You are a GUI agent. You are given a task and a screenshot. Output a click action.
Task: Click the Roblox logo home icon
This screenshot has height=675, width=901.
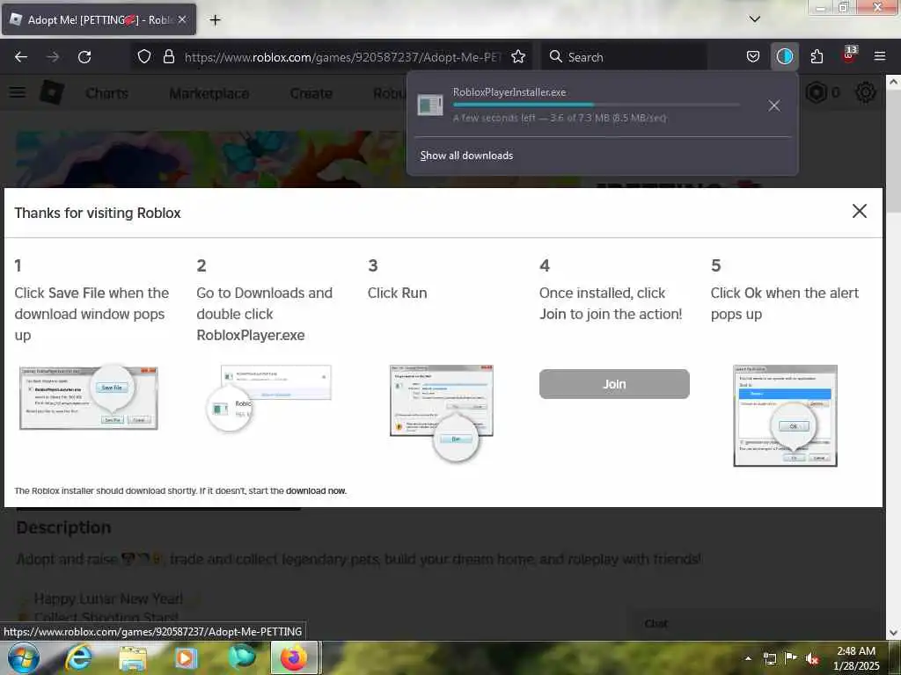pyautogui.click(x=52, y=91)
